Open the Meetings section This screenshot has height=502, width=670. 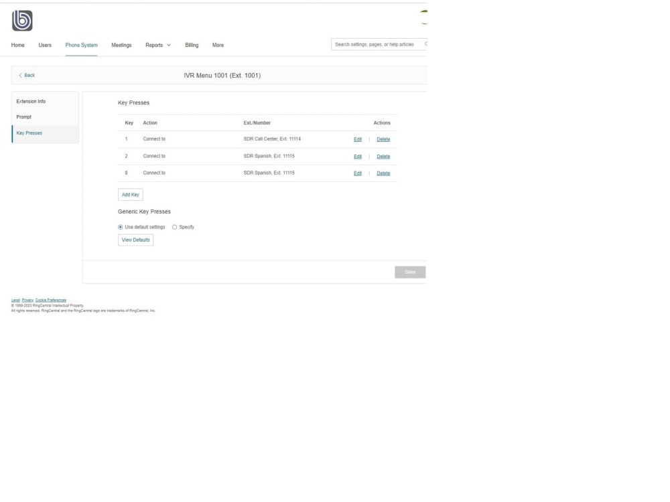[121, 45]
